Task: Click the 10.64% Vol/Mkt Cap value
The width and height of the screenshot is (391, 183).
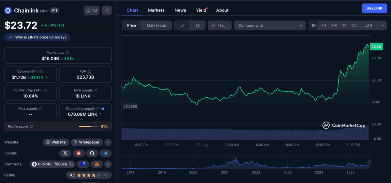Action: [x=30, y=96]
